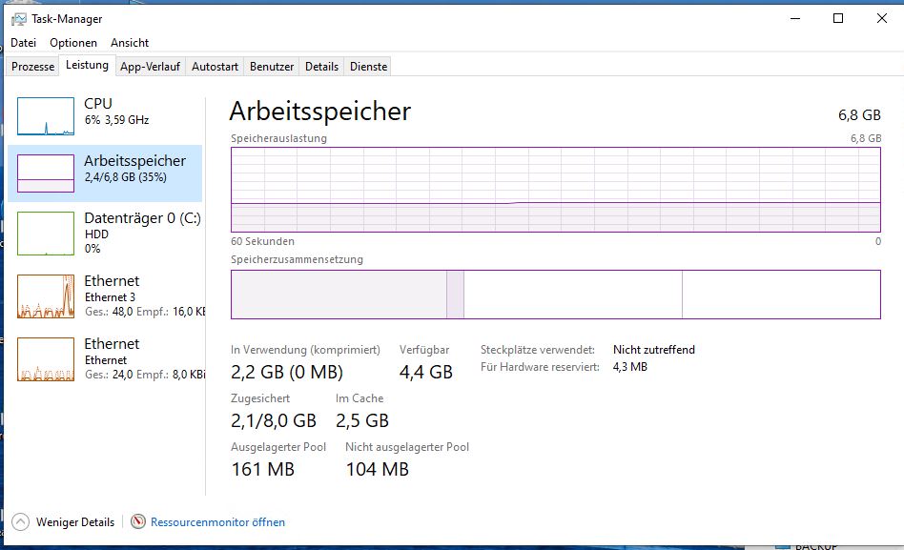The height and width of the screenshot is (550, 904).
Task: Switch to the Dienste tab
Action: click(369, 67)
